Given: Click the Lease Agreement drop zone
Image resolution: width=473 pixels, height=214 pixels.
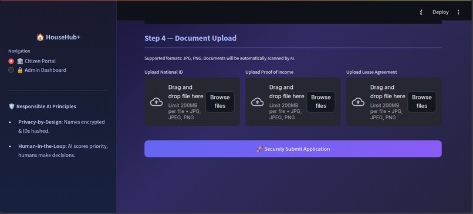Looking at the screenshot, I should click(x=394, y=102).
